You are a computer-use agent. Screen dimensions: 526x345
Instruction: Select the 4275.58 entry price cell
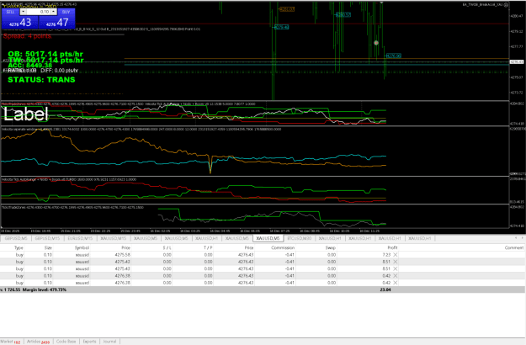[122, 255]
